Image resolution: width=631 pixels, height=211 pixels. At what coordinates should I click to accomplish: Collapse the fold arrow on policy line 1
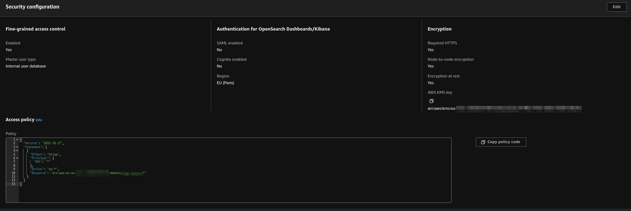click(x=17, y=140)
